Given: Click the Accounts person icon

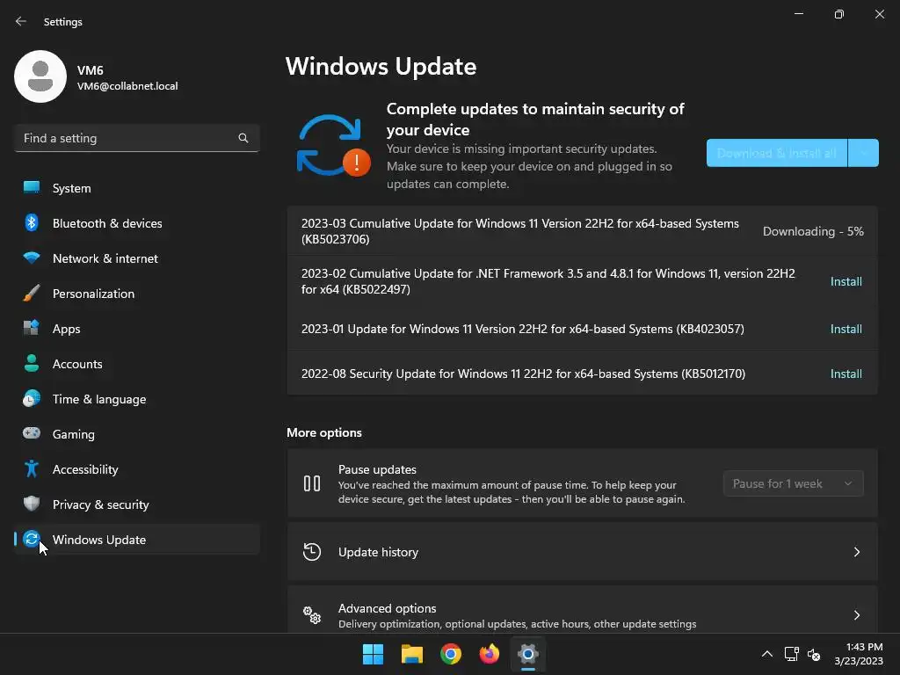Looking at the screenshot, I should (x=32, y=363).
